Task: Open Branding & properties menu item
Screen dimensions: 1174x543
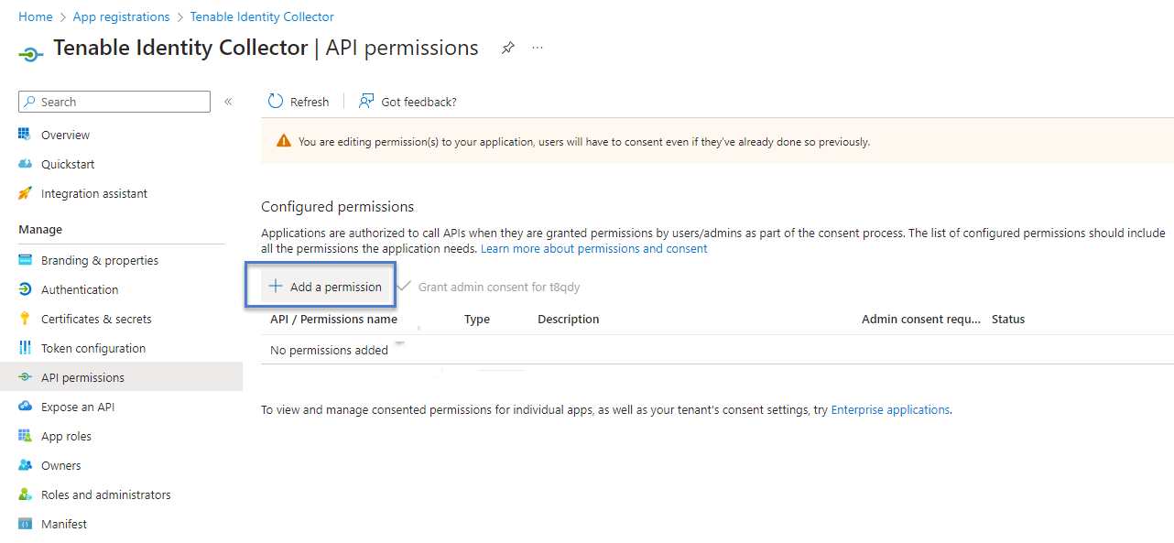Action: (121, 260)
